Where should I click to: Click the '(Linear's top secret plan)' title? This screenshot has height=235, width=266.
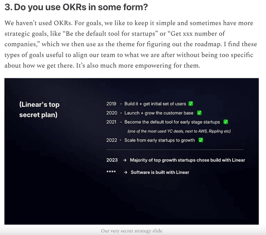pos(40,110)
